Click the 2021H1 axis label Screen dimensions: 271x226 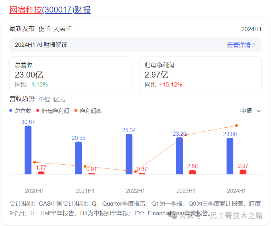(85, 191)
